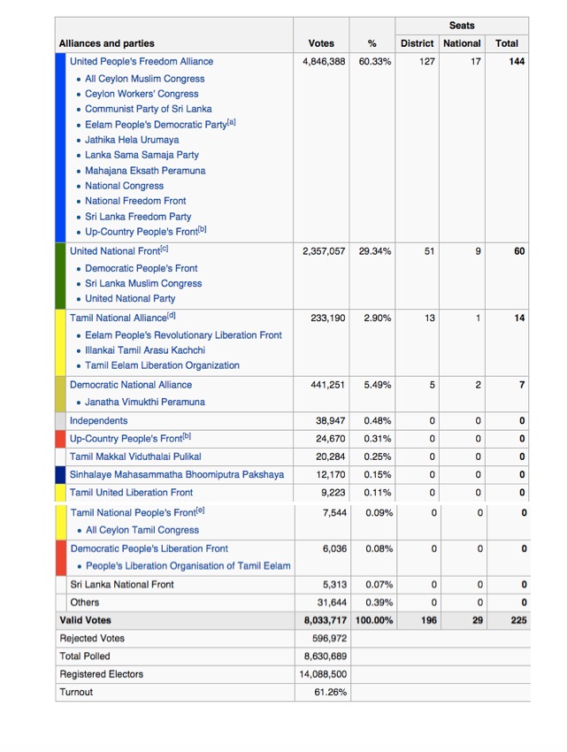Select the Total column header

pyautogui.click(x=507, y=43)
